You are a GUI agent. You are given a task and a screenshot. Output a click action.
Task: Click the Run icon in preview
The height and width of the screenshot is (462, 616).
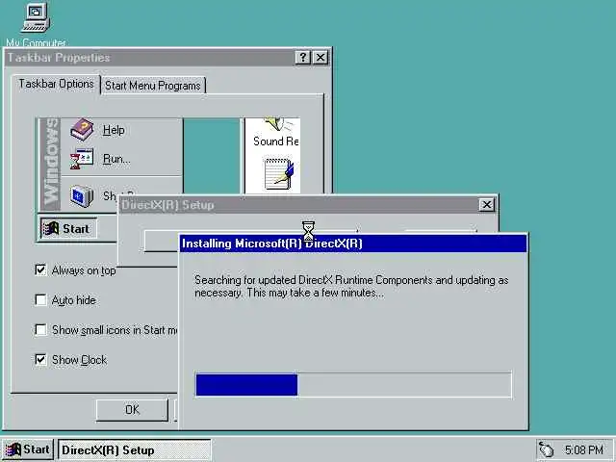[82, 159]
